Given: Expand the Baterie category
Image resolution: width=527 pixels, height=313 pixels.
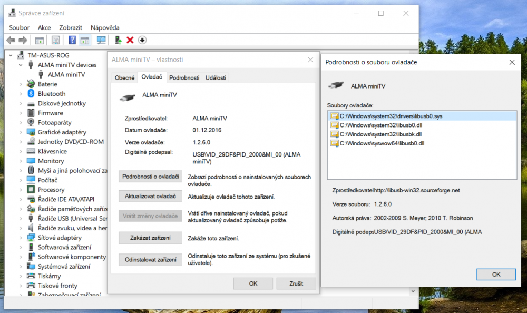Looking at the screenshot, I should 21,84.
